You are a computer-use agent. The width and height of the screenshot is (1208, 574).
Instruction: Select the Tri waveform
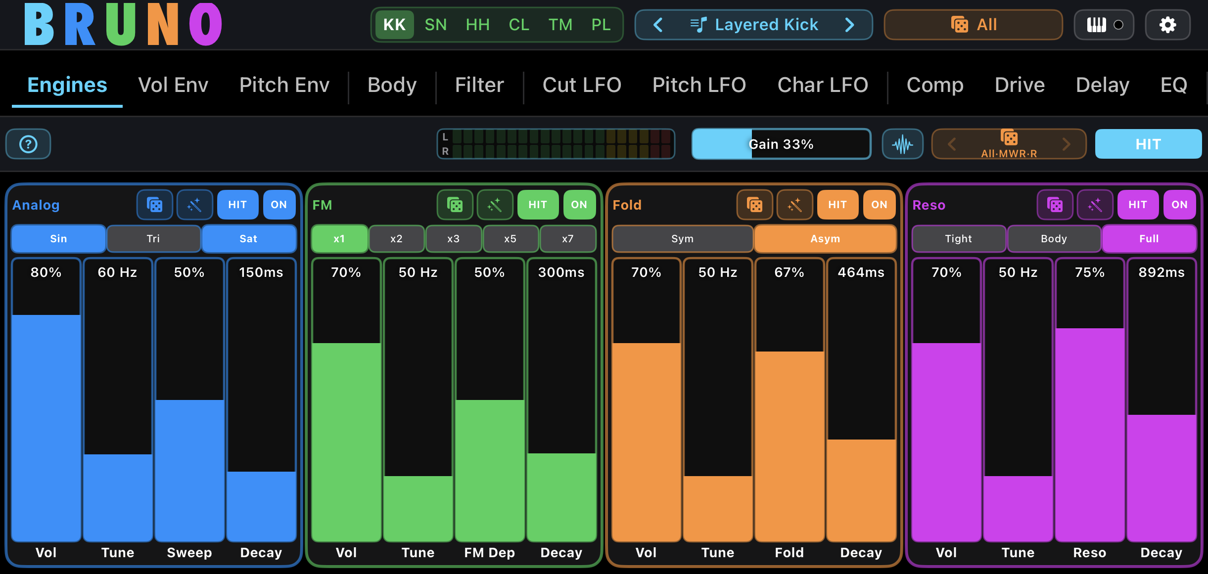click(x=153, y=239)
